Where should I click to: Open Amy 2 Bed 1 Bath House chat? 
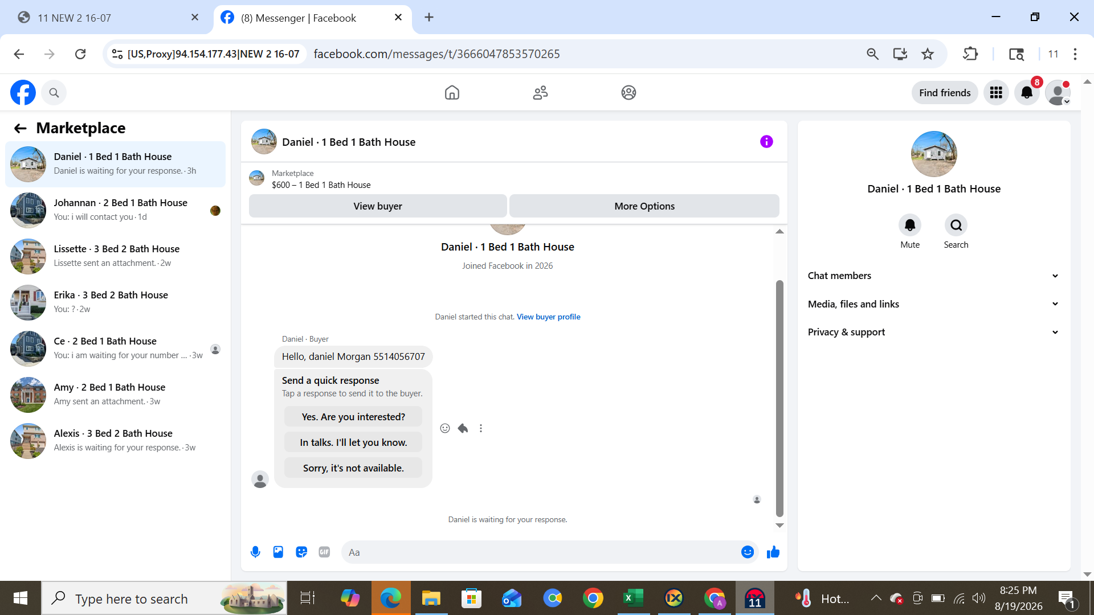click(116, 394)
